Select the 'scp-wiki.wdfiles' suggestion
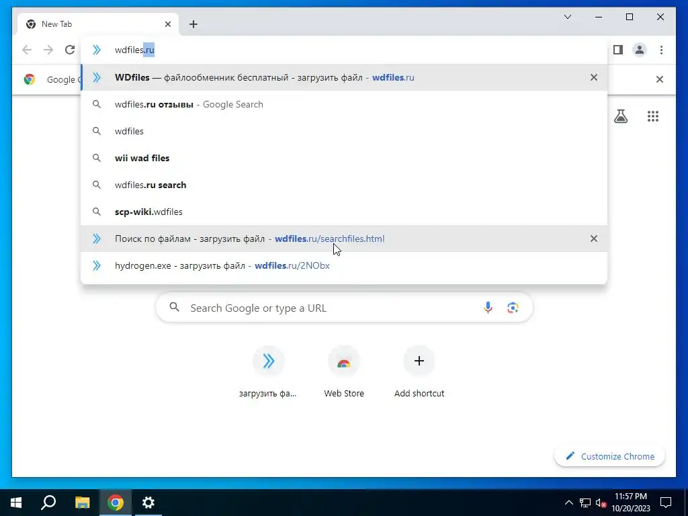The image size is (688, 516). [345, 212]
